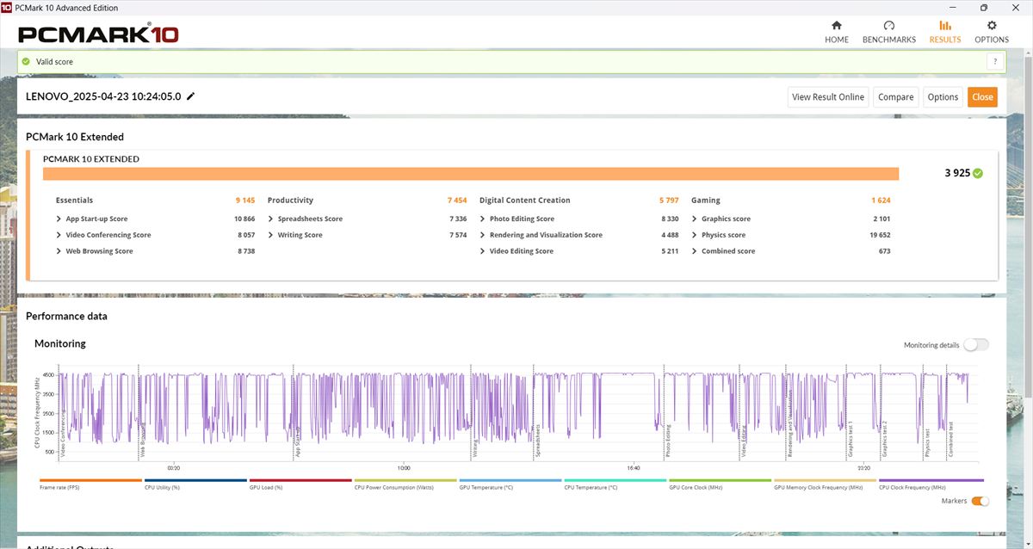Click the Graphics test 2 chart marker
The width and height of the screenshot is (1033, 549).
coord(884,439)
